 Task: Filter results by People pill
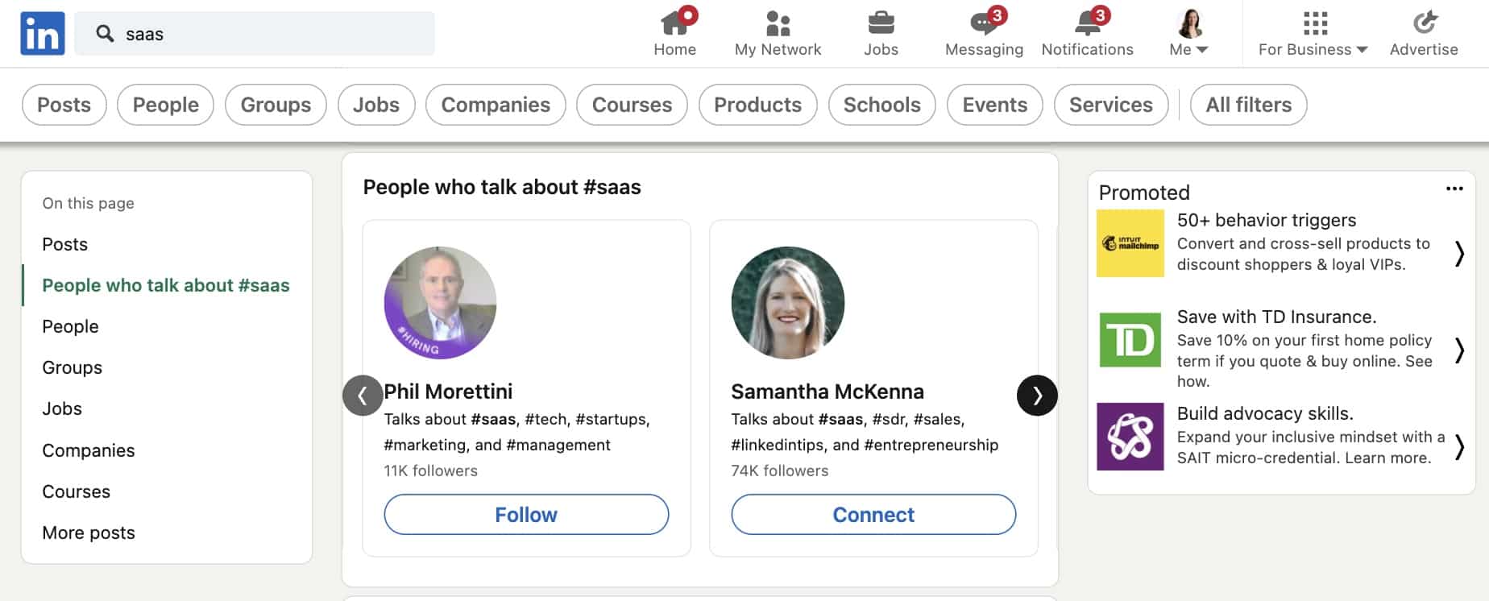click(165, 105)
